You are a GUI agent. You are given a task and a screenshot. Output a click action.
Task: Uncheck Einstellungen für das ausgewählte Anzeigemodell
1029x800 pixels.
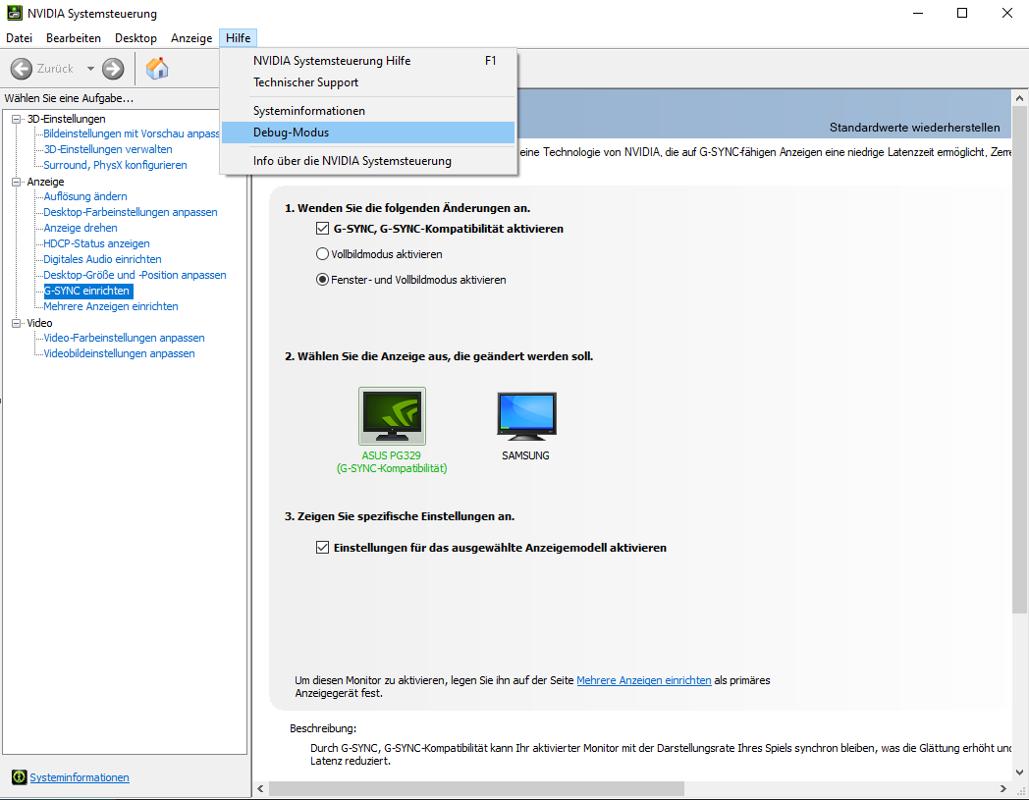(322, 548)
